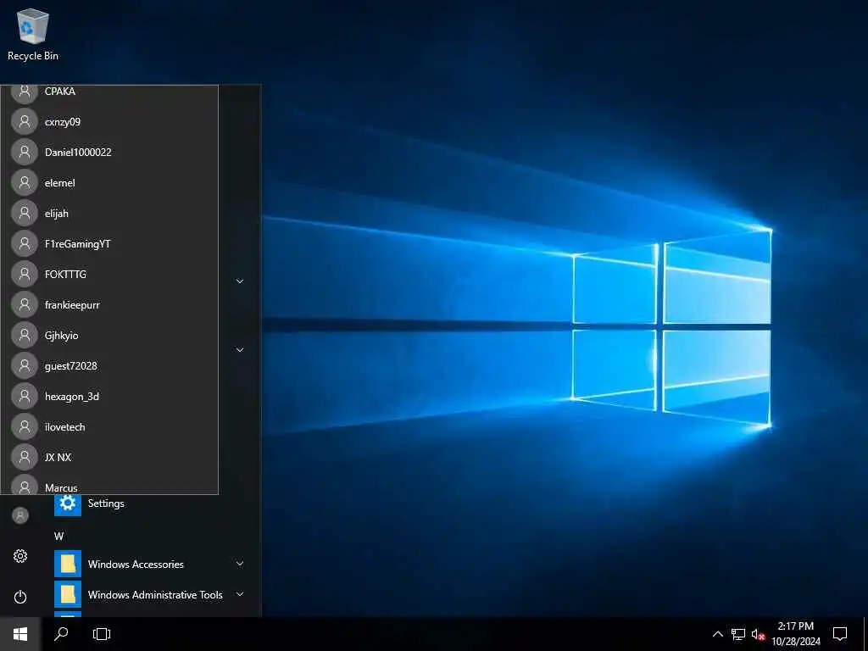868x651 pixels.
Task: Open Task View on the taskbar
Action: 102,634
